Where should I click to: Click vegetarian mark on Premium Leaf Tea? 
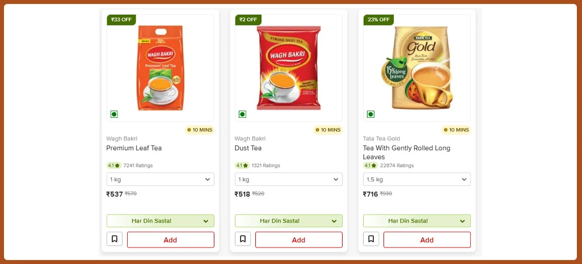(x=114, y=114)
